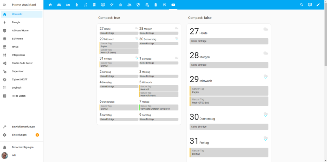Select the battery tab icon
This screenshot has width=327, height=162.
(x=156, y=5)
